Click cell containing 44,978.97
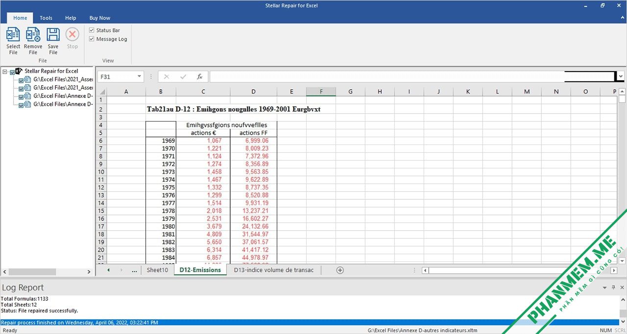 [x=253, y=258]
